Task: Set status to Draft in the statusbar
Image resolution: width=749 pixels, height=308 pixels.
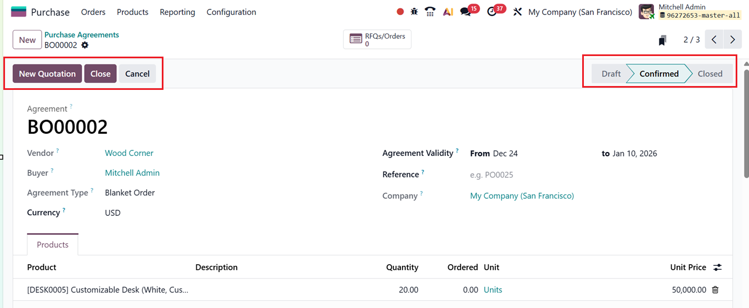Action: pyautogui.click(x=611, y=74)
